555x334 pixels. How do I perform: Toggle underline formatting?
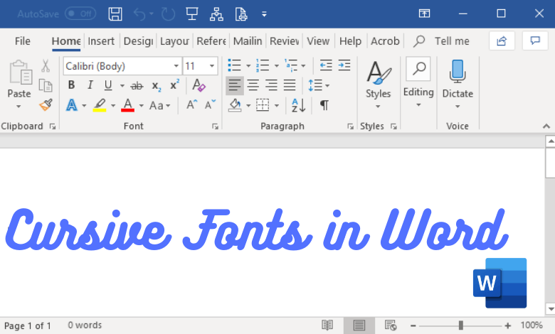[x=108, y=85]
